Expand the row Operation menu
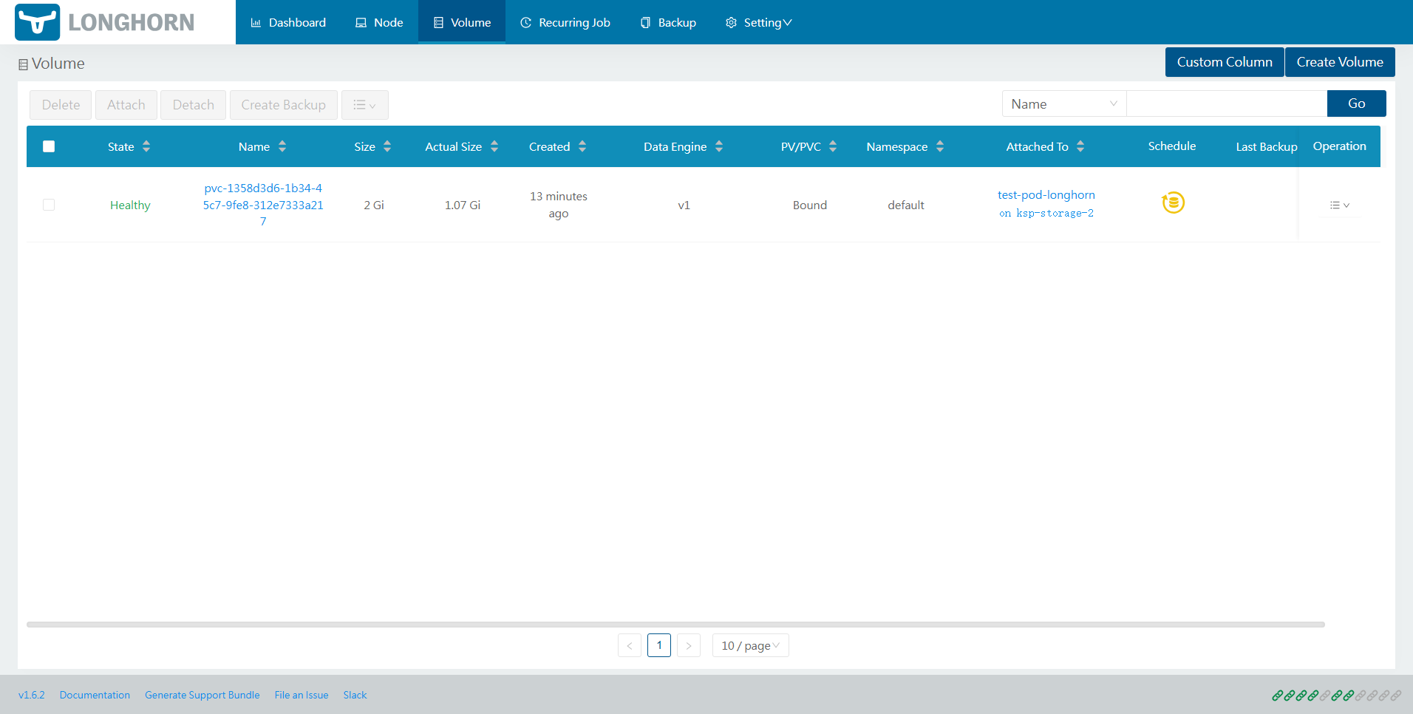Image resolution: width=1413 pixels, height=714 pixels. point(1339,205)
